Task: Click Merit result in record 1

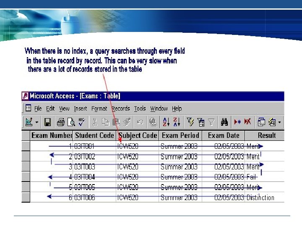Action: tap(265, 146)
